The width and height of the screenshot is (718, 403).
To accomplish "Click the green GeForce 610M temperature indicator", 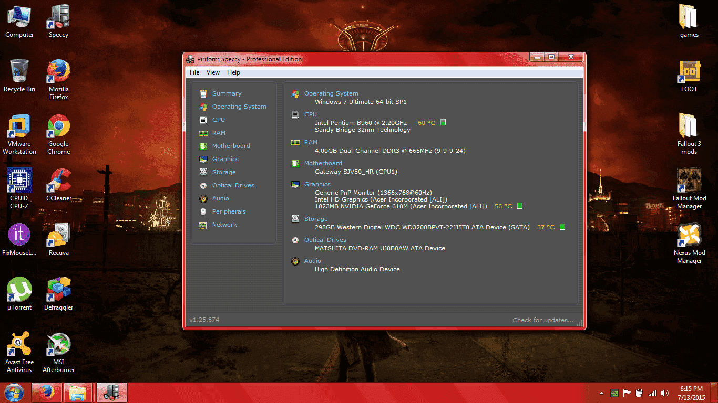I will tap(520, 206).
